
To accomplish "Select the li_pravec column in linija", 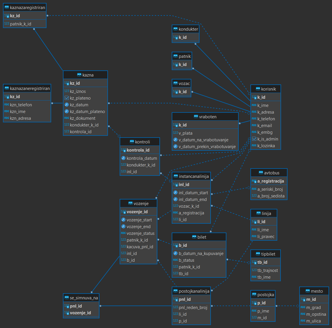I will pyautogui.click(x=266, y=237).
